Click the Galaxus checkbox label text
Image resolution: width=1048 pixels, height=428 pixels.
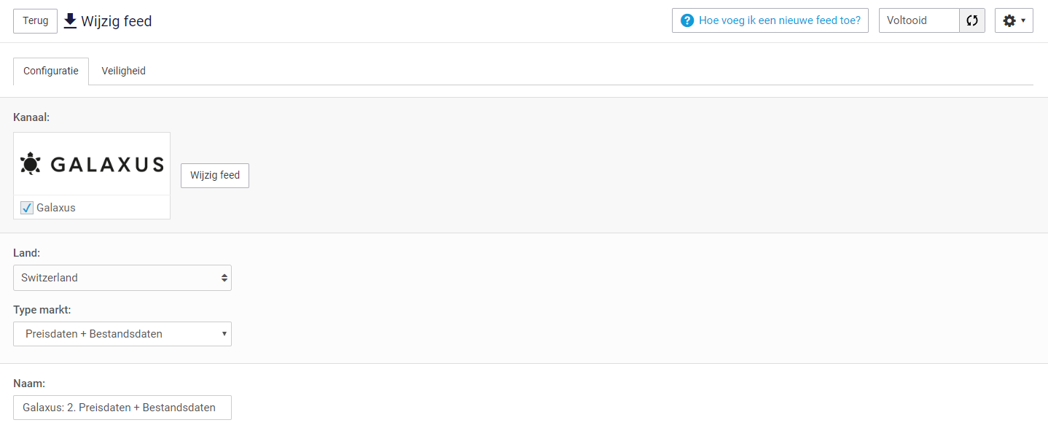(56, 208)
